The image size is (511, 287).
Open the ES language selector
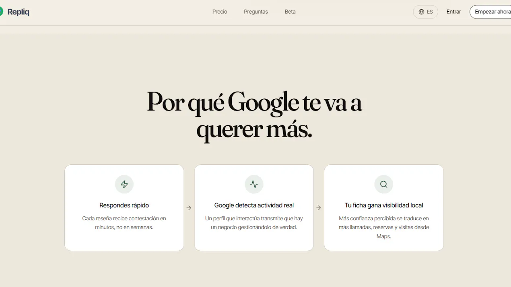(x=425, y=12)
